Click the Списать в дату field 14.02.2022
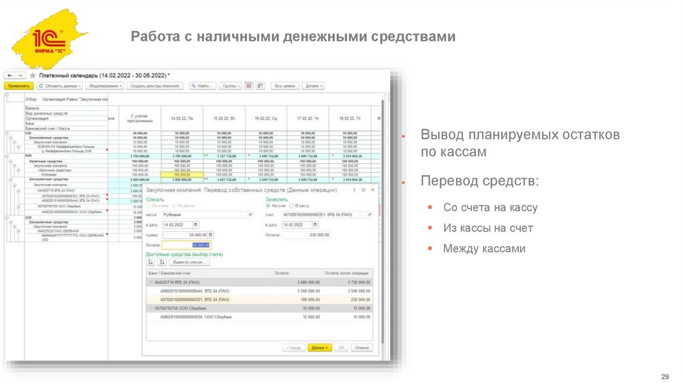 point(177,225)
